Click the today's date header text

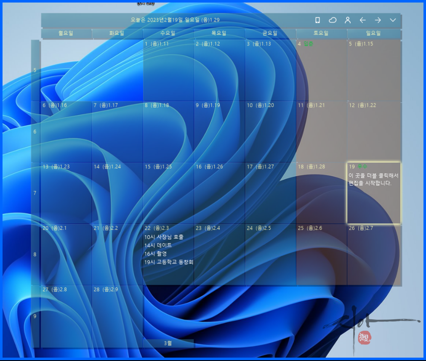(x=175, y=20)
